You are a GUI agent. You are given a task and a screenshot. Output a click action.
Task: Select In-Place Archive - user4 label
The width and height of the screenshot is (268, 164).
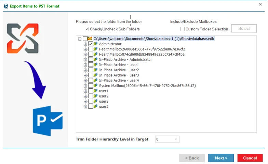coord(119,80)
